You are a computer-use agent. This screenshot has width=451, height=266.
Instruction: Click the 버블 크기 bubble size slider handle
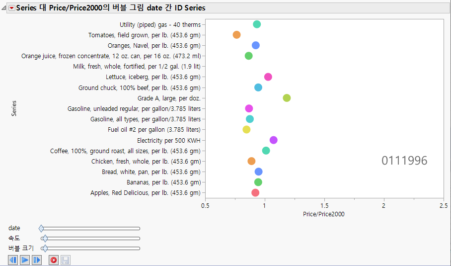tap(45, 248)
